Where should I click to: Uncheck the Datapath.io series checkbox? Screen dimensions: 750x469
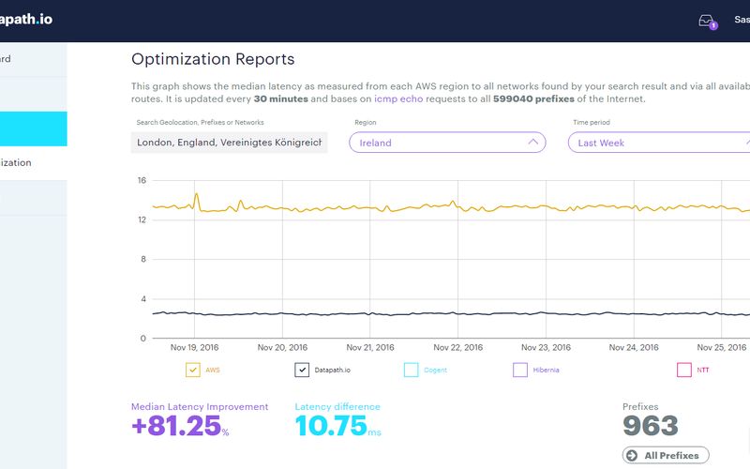point(302,370)
